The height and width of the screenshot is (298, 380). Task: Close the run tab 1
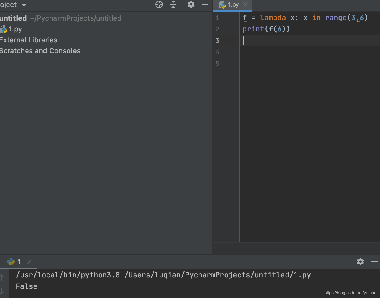click(29, 262)
